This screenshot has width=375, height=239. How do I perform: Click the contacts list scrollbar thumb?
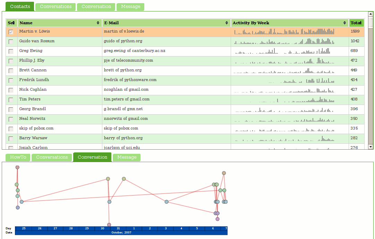point(371,23)
